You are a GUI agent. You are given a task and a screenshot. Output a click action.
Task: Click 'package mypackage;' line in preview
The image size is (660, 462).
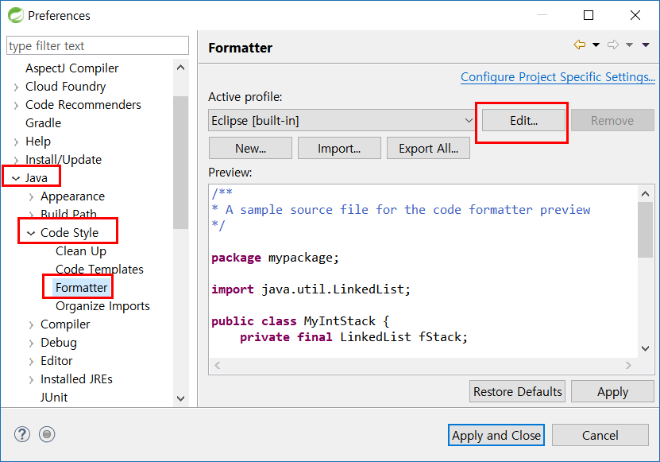point(275,258)
